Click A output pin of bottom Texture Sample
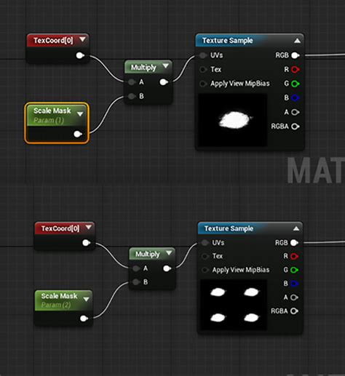 click(294, 297)
